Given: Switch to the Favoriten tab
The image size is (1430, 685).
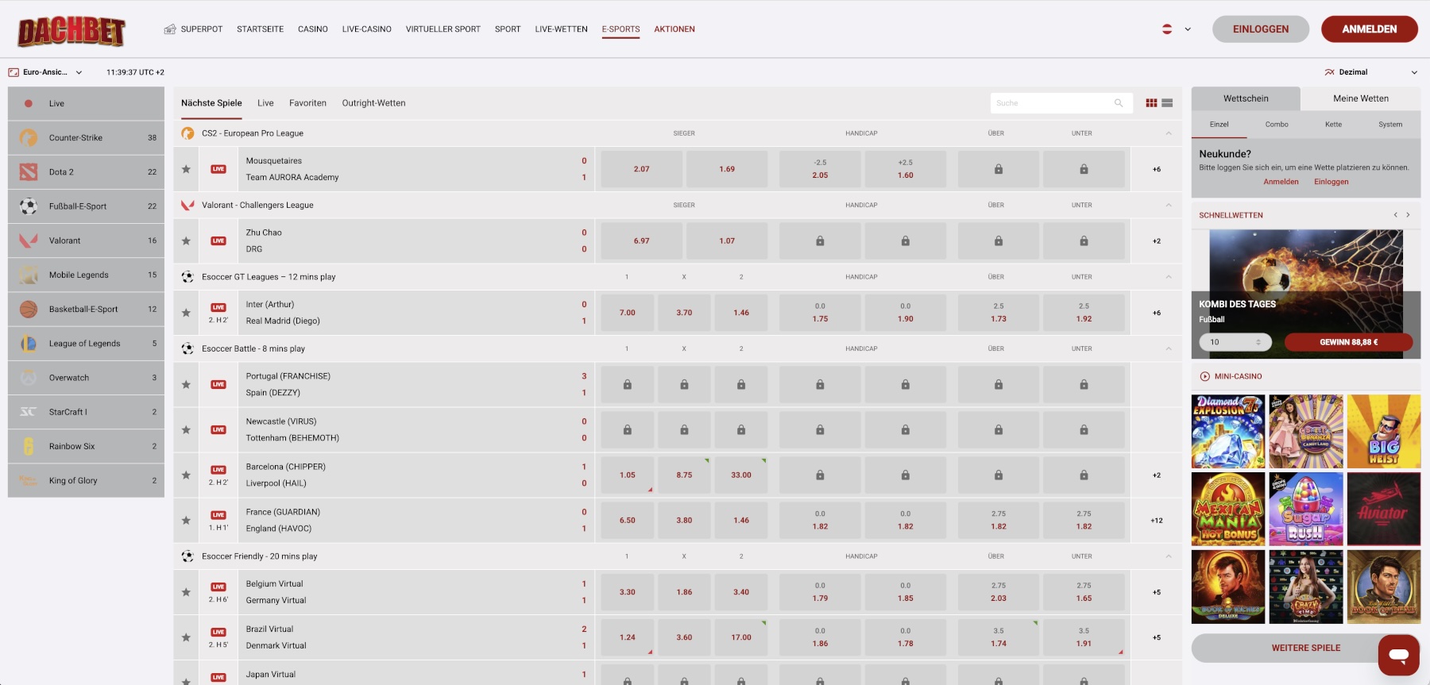Looking at the screenshot, I should coord(307,103).
